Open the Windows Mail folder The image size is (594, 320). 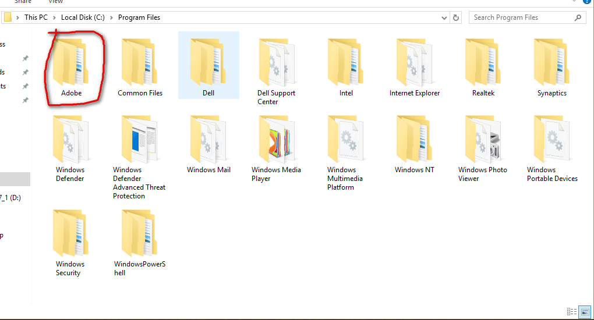click(x=208, y=140)
